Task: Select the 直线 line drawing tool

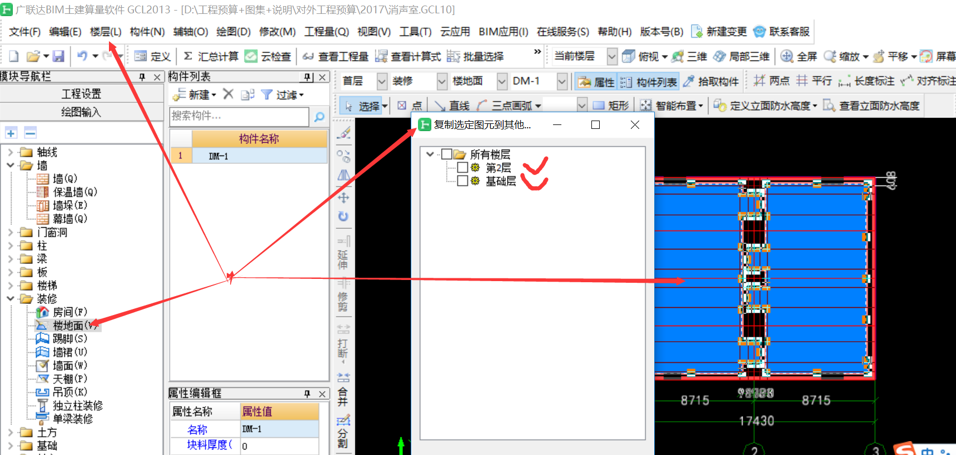Action: pyautogui.click(x=452, y=106)
